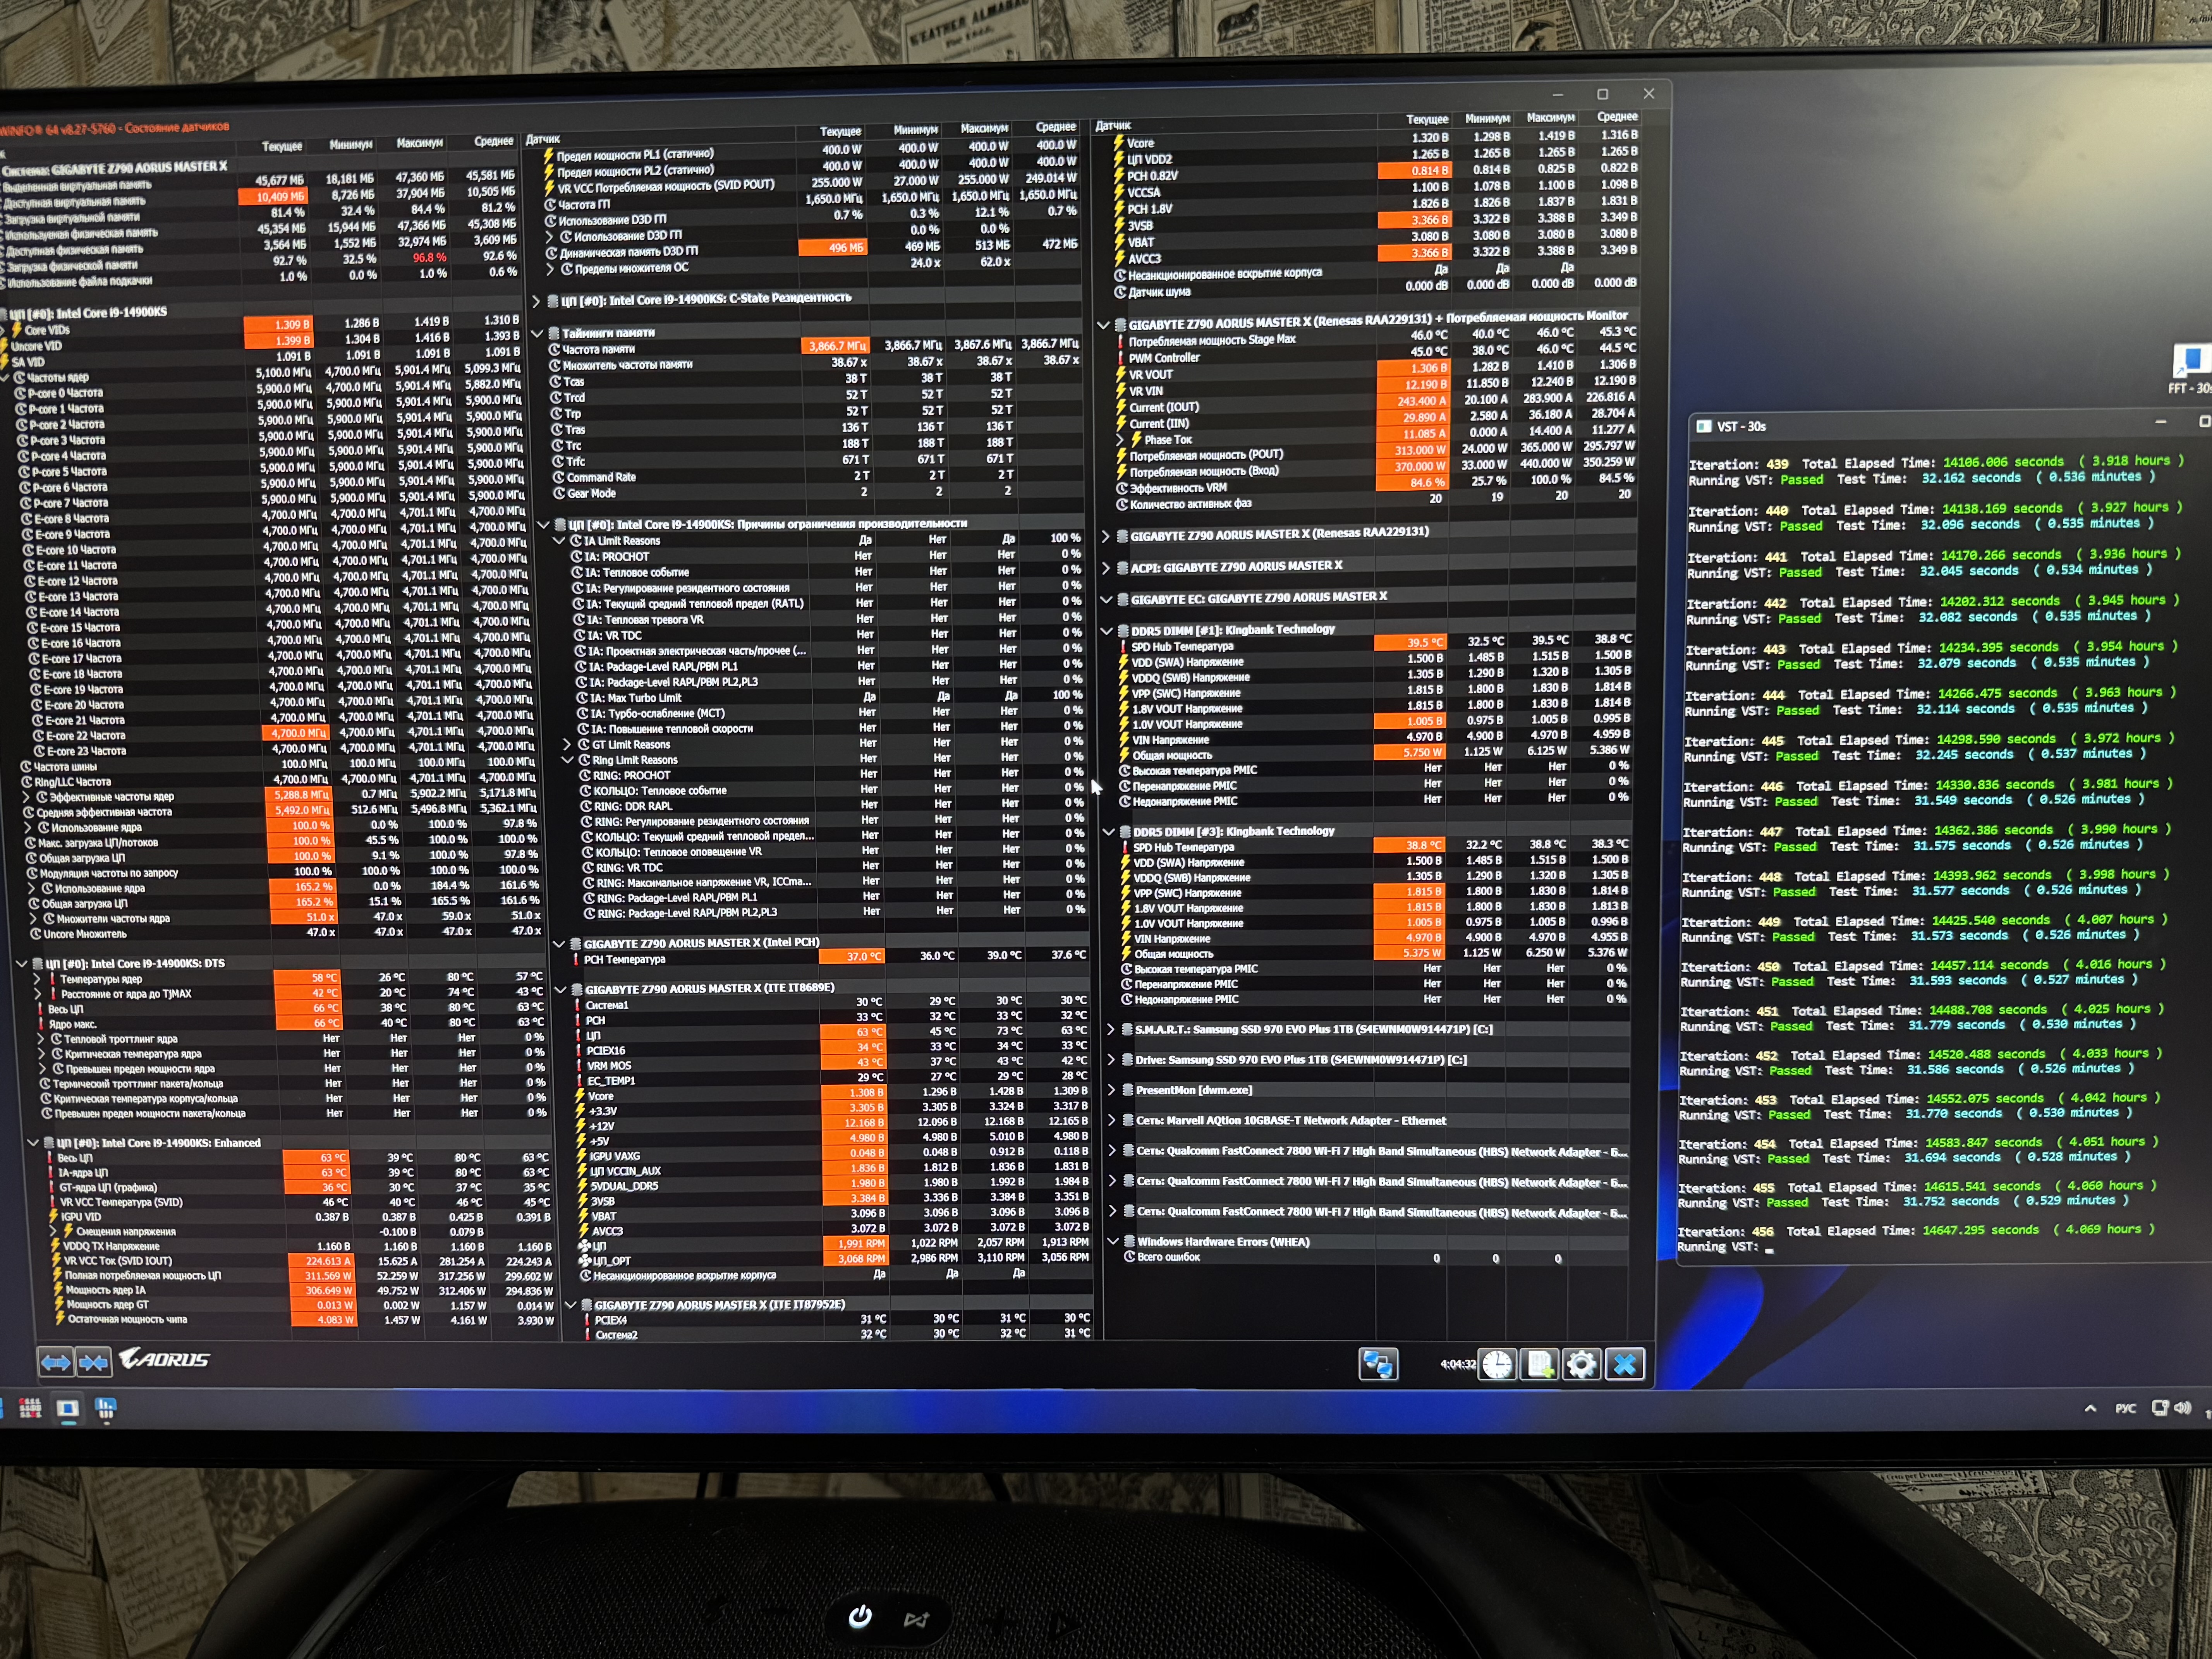Click the Vcore row in right panel
Viewport: 2212px width, 1659px height.
tap(1140, 143)
